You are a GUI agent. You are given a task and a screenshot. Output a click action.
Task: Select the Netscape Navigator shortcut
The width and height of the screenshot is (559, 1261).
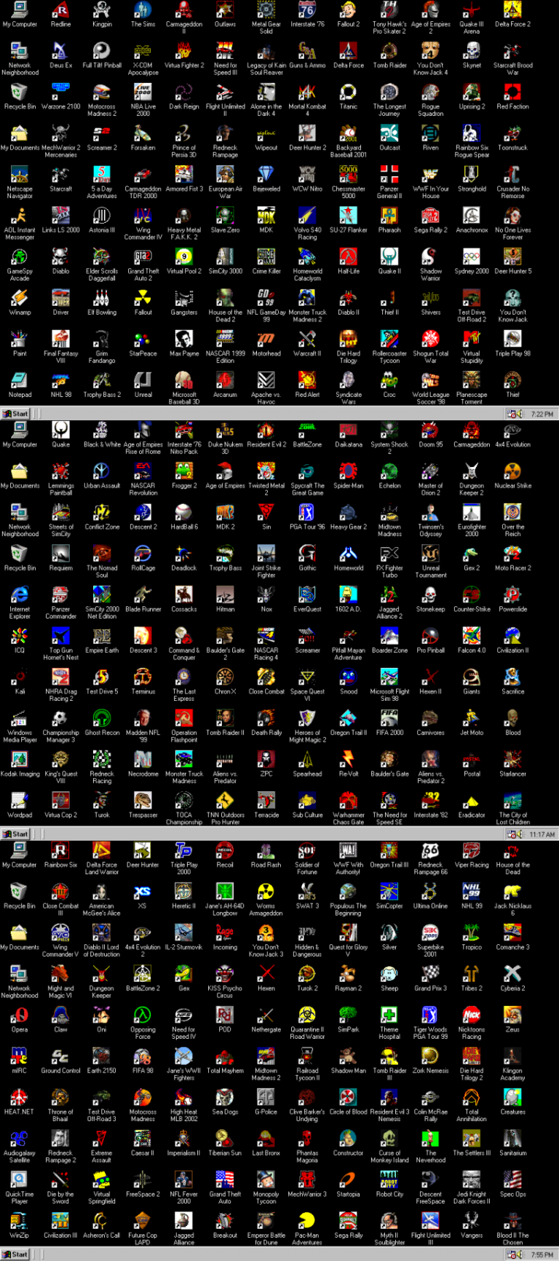[20, 174]
